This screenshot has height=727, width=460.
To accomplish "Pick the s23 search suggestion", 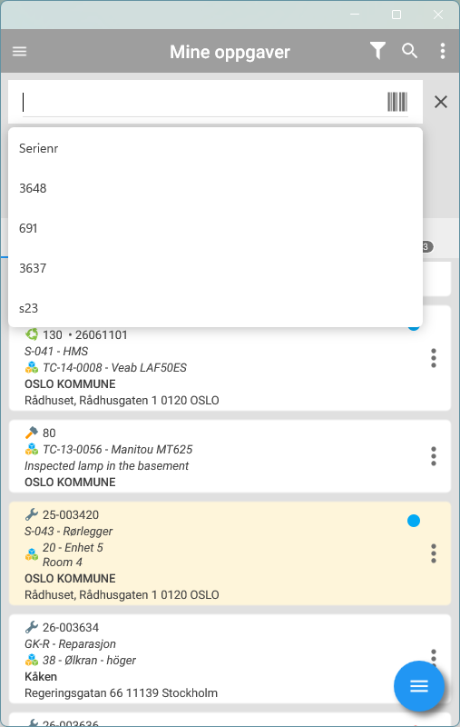I will pyautogui.click(x=215, y=308).
